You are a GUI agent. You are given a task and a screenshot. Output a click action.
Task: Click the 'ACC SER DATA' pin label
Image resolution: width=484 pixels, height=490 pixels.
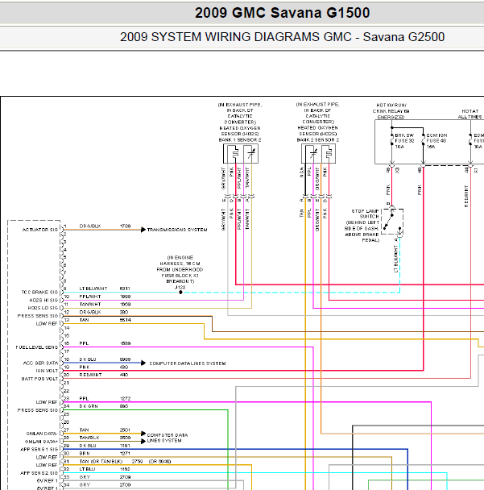(x=40, y=363)
